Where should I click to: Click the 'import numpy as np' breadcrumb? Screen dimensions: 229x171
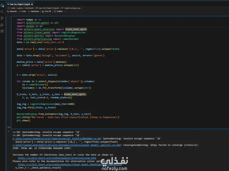71,8
